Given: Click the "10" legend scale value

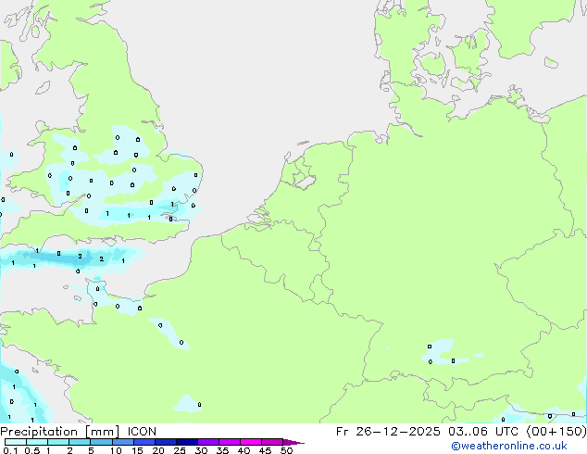Looking at the screenshot, I should tap(116, 450).
